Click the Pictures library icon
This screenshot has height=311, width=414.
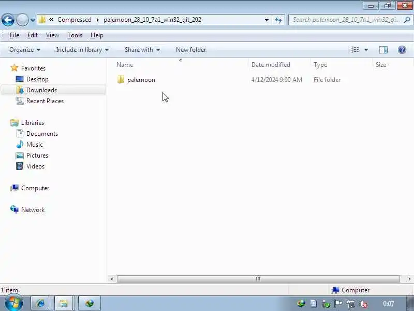point(20,155)
